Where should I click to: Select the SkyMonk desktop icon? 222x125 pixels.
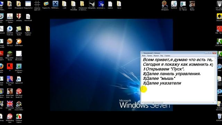click(x=174, y=5)
